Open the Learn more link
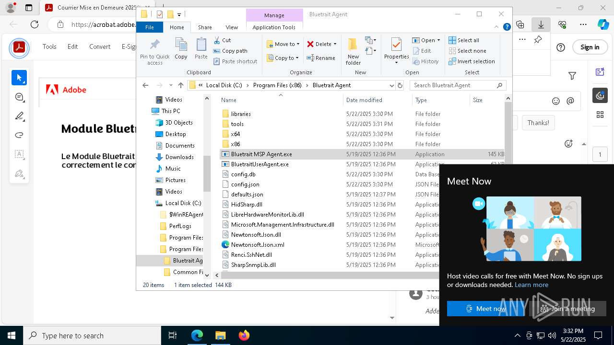This screenshot has height=345, width=614. (x=531, y=285)
